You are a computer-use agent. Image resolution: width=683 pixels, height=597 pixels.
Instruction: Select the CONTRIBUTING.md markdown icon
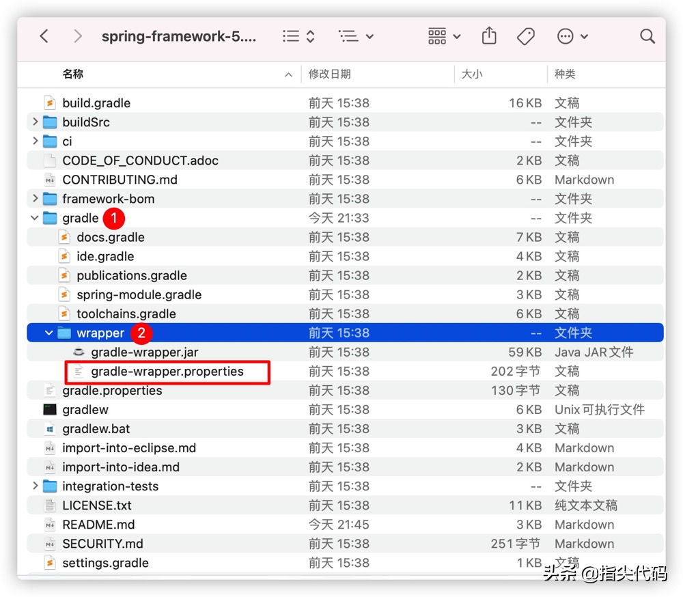pos(50,180)
